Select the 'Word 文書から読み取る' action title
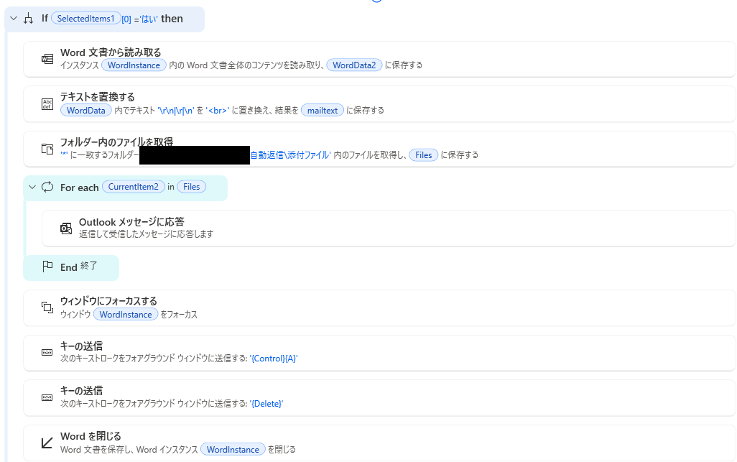737x462 pixels. (x=111, y=52)
